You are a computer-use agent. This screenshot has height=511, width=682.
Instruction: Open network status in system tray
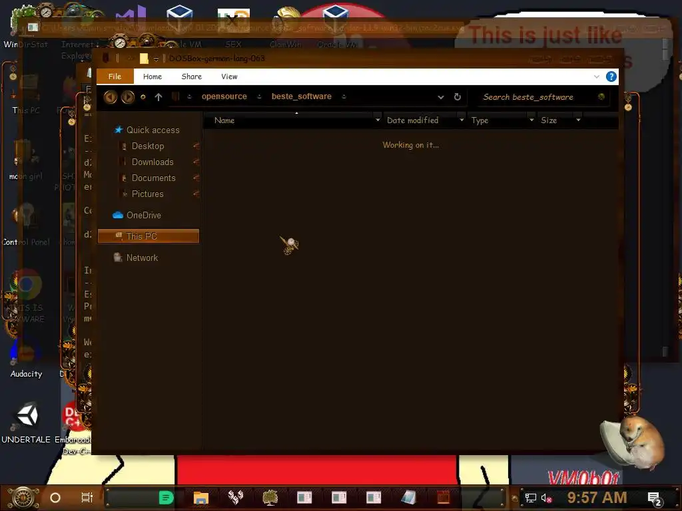tap(530, 498)
